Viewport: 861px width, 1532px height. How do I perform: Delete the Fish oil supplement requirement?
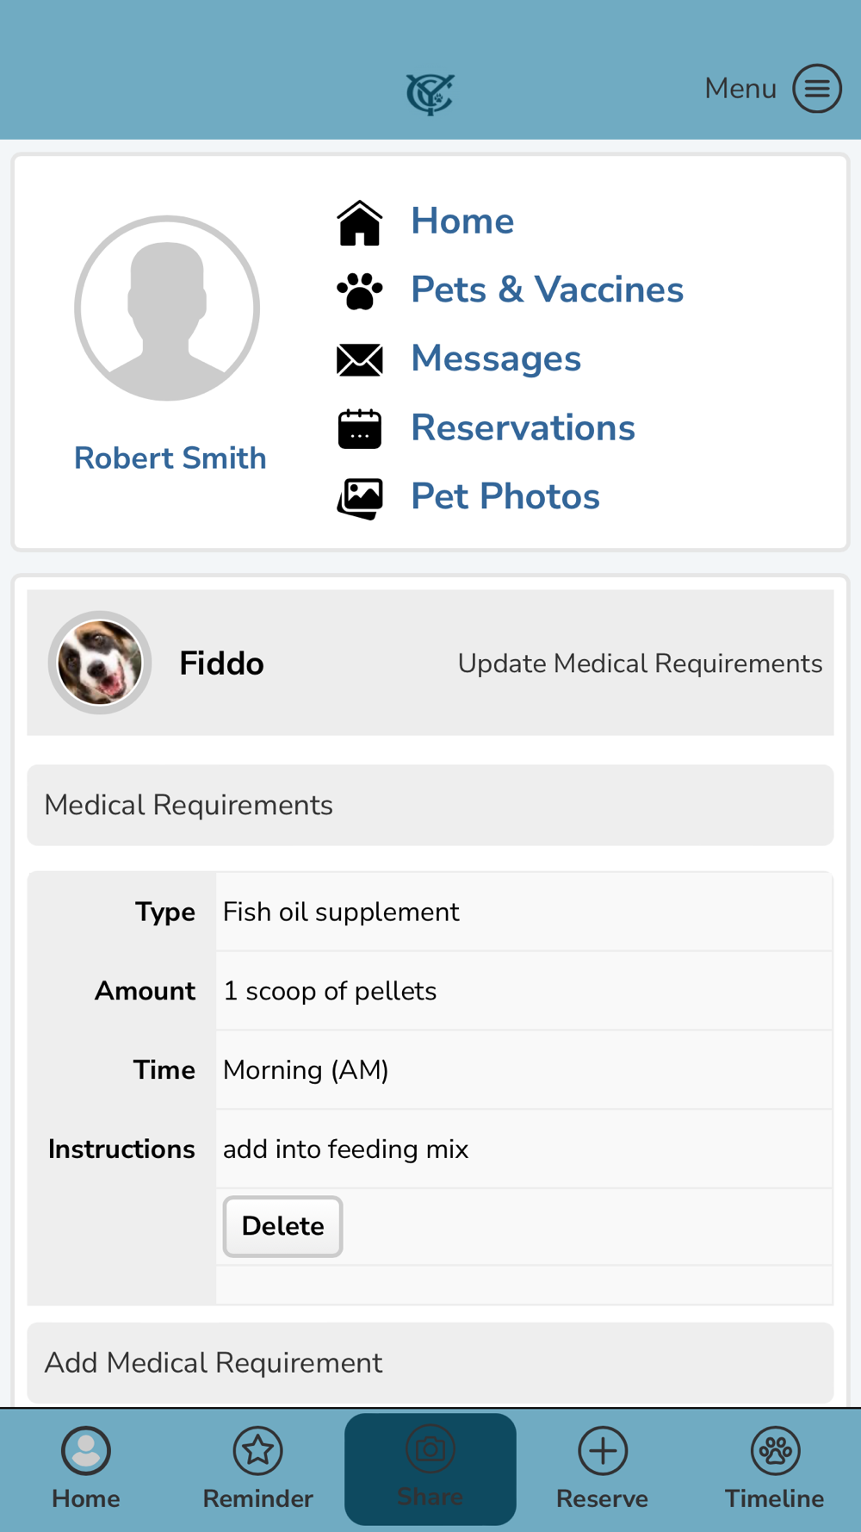tap(282, 1225)
